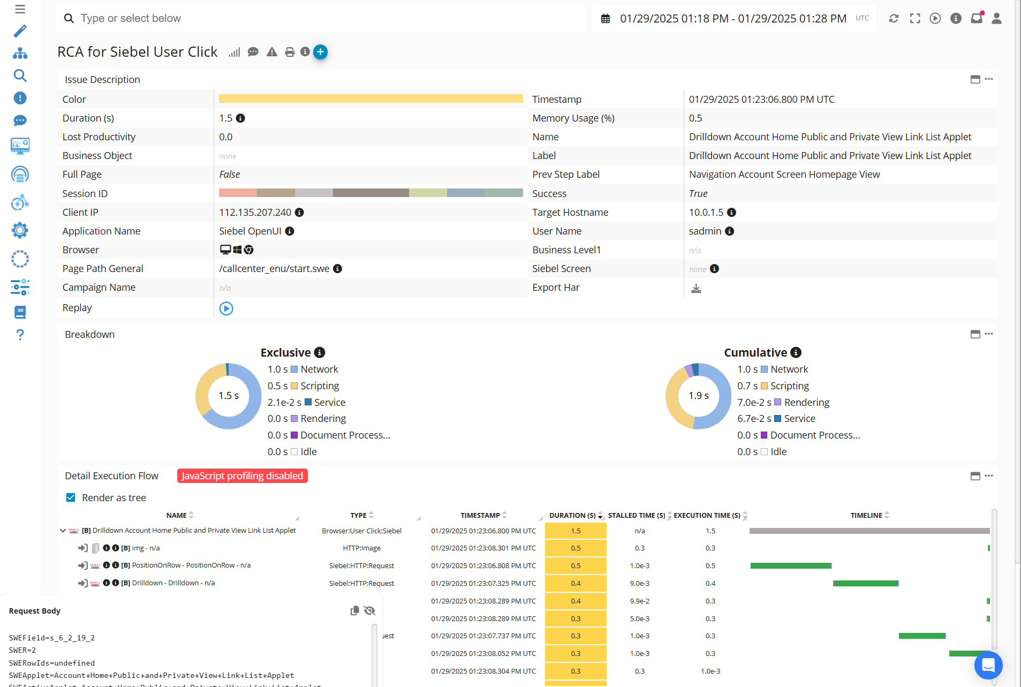The image size is (1021, 687).
Task: Open the img - n/a HTTP image row
Action: tap(140, 548)
